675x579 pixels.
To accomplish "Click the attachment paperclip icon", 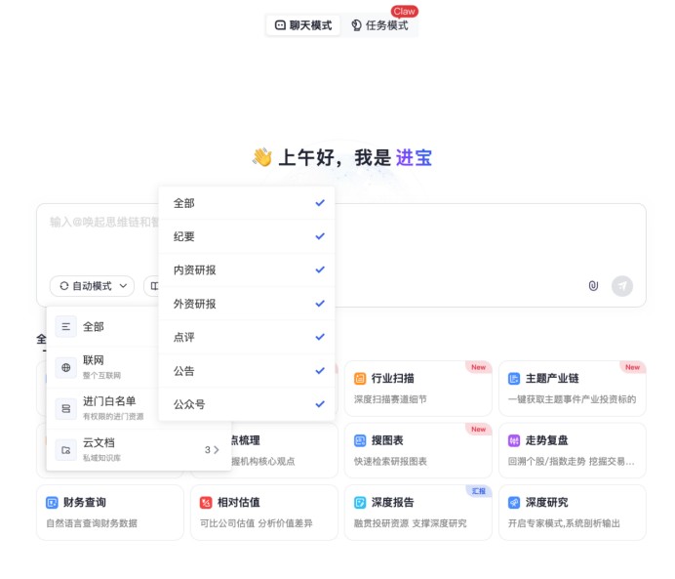I will pyautogui.click(x=593, y=286).
